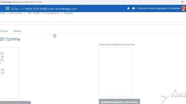Open the messages chat bubble
Viewport: 186px width, 104px height.
[x=133, y=8]
